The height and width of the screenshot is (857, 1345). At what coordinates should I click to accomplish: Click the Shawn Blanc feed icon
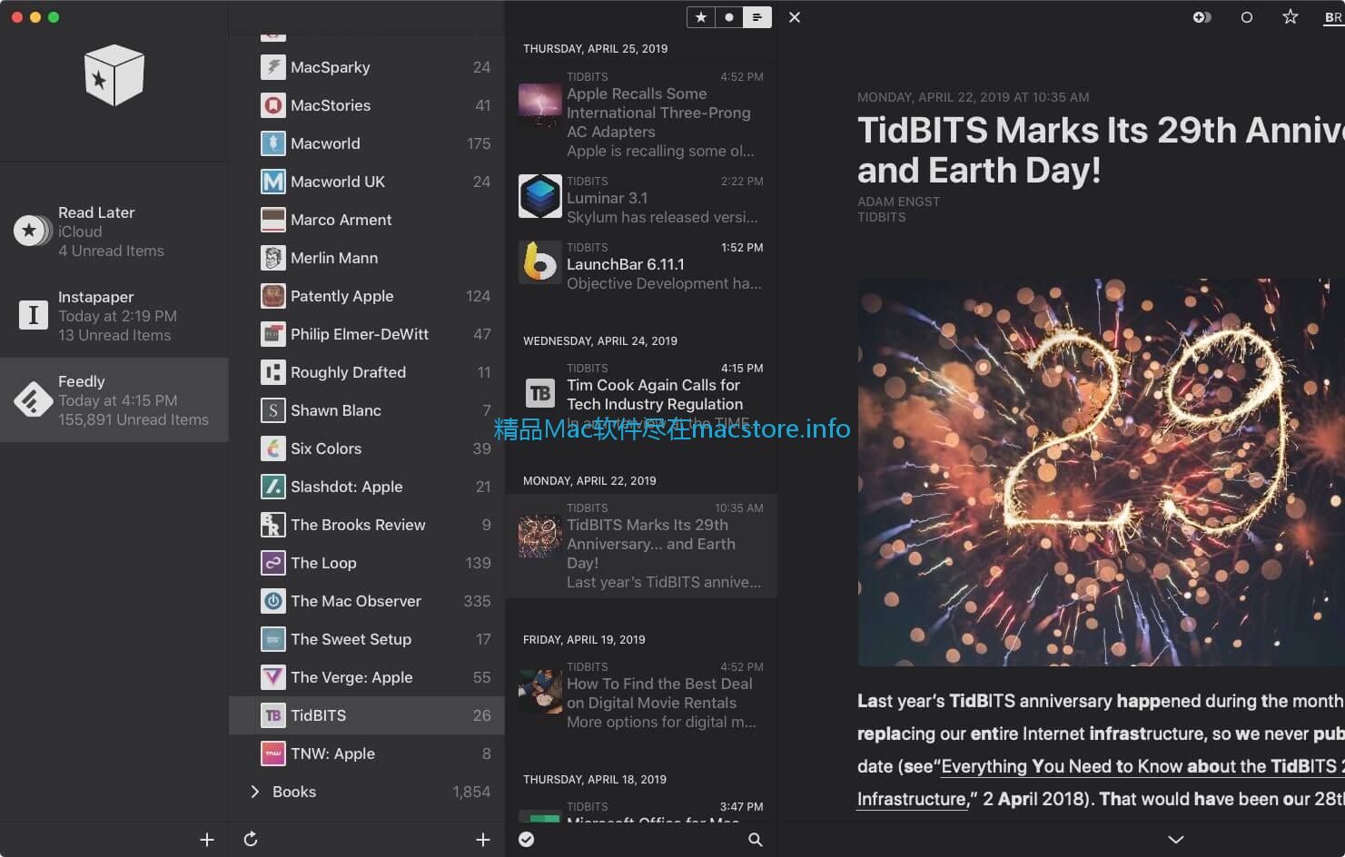click(273, 410)
